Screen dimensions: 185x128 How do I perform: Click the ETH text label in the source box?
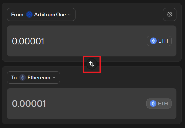163,41
